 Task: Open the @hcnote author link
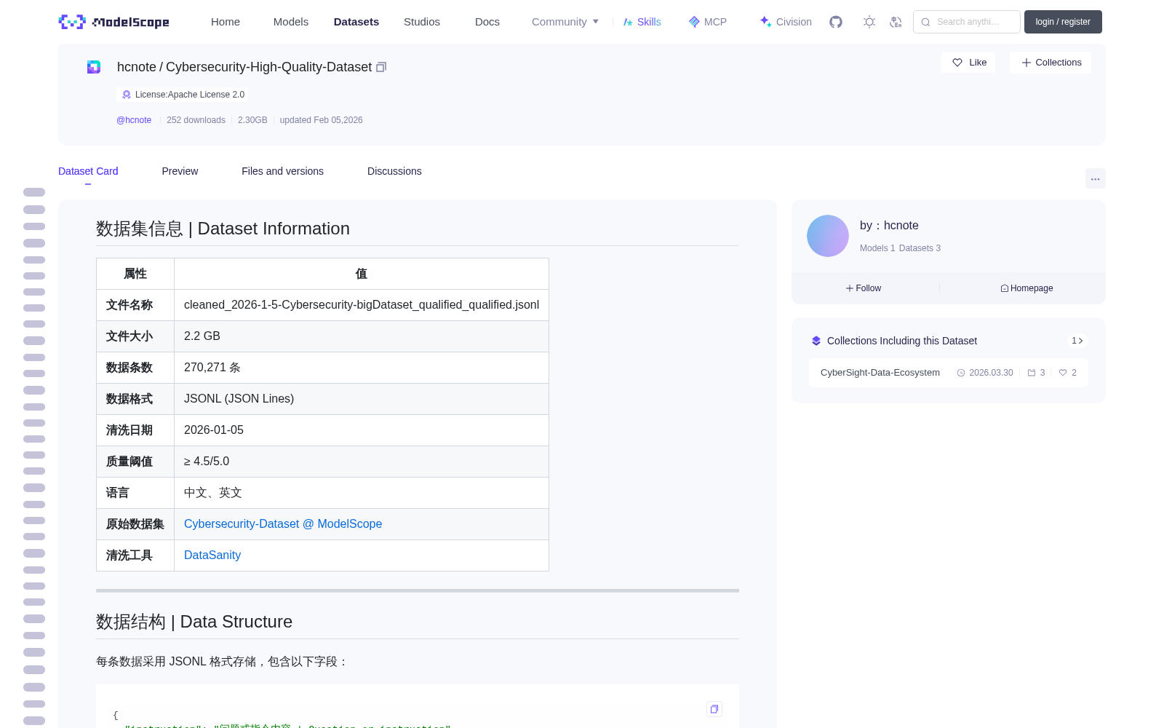(134, 120)
